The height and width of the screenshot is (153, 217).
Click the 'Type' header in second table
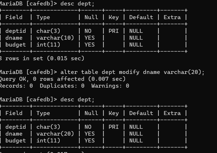click(x=43, y=113)
